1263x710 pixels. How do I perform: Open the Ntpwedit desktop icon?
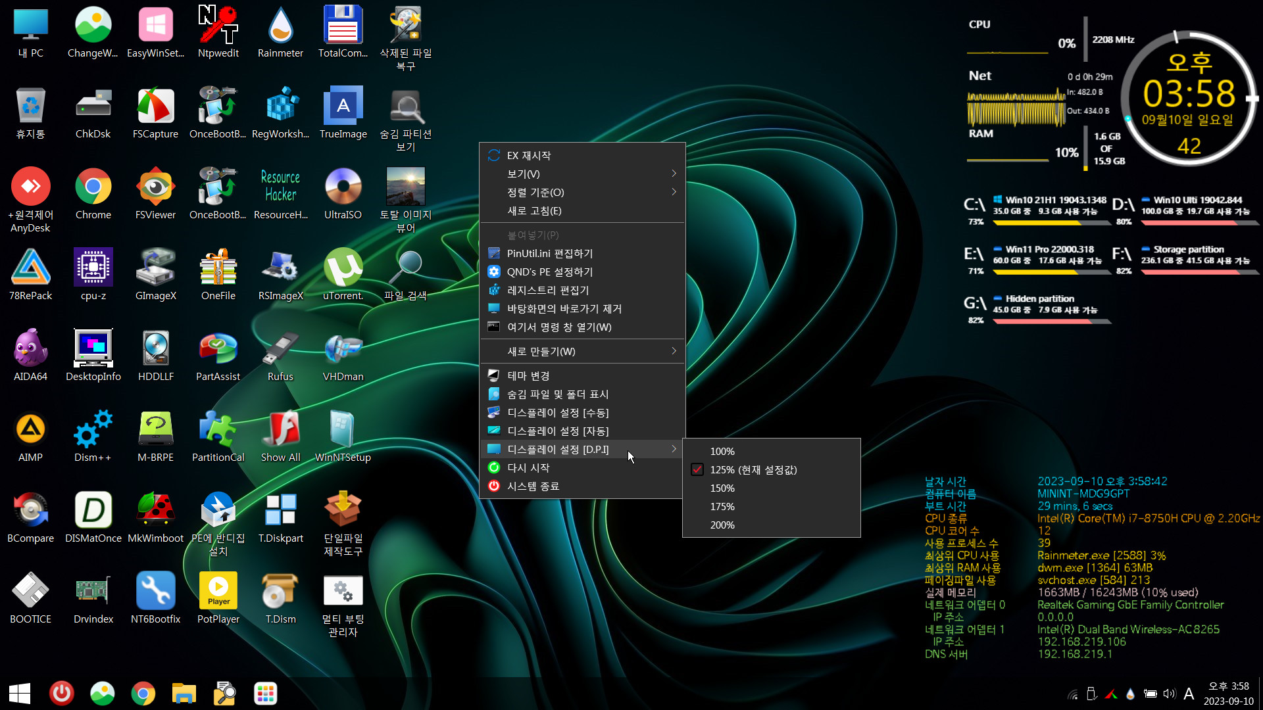[x=218, y=32]
